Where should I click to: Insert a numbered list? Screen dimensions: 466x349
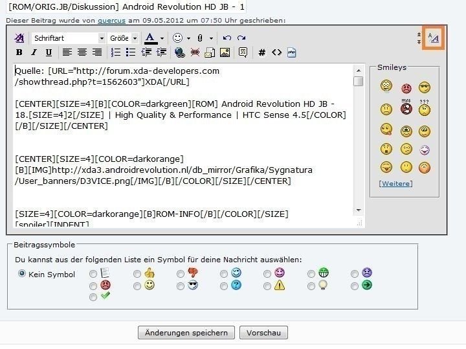point(116,52)
